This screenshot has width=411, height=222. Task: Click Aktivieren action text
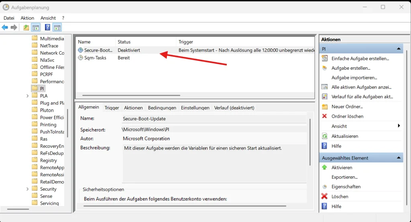(x=342, y=167)
